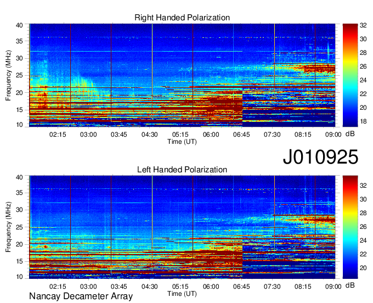Click 04:30 tick under right-handed plot
The height and width of the screenshot is (303, 373).
tap(150, 134)
